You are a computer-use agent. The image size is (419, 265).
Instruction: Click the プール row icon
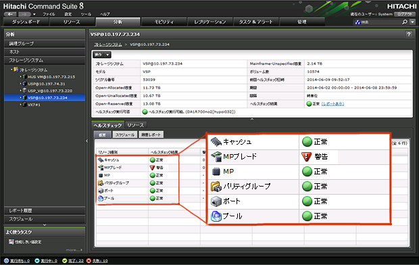click(x=101, y=199)
